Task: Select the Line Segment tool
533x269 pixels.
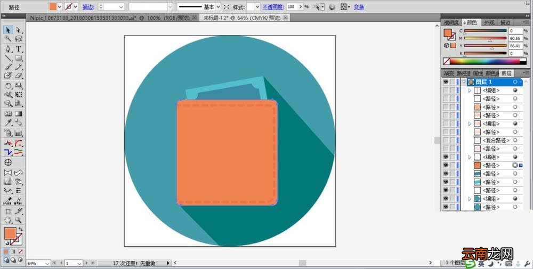Action: (8, 58)
